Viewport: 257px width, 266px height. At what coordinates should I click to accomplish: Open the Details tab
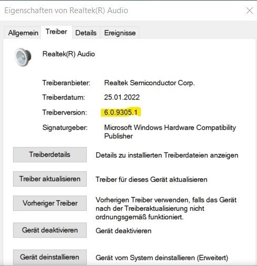coord(86,33)
